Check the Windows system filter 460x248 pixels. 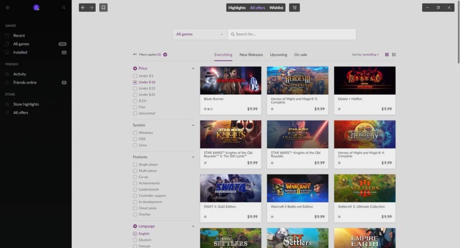point(135,133)
